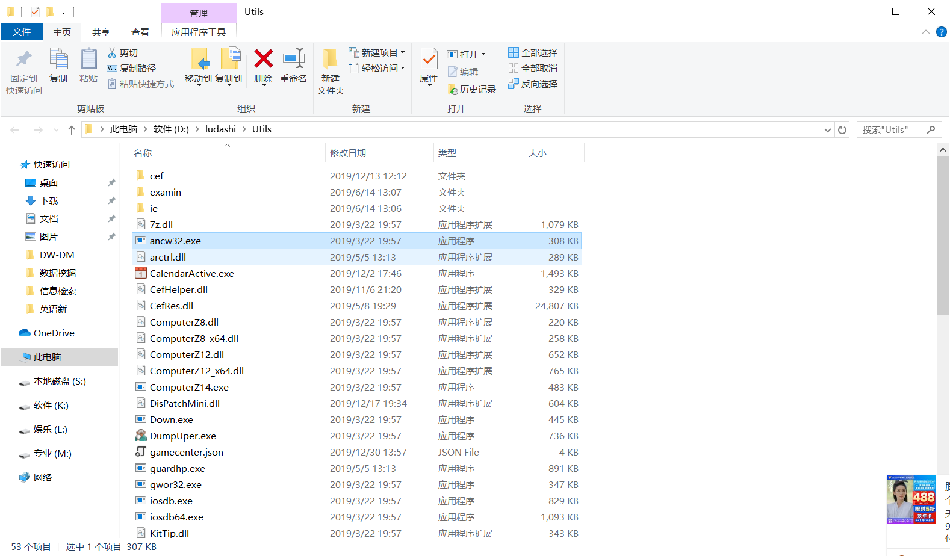Select the DumpUper.exe file icon
Image resolution: width=950 pixels, height=556 pixels.
(140, 436)
